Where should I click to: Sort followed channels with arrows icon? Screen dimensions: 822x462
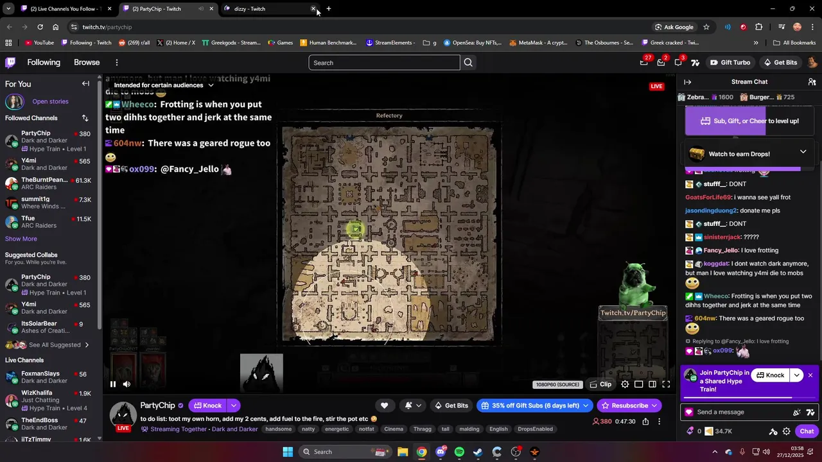tap(85, 118)
